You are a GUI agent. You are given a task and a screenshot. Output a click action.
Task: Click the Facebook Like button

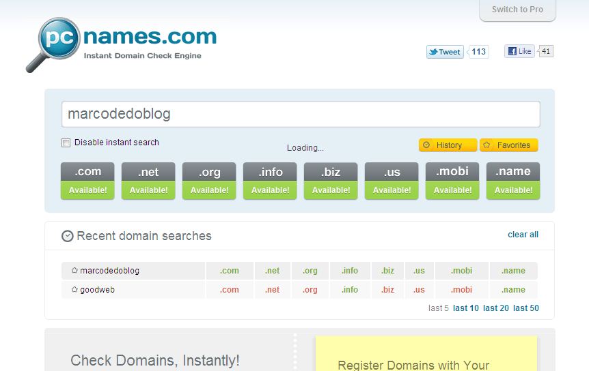(519, 51)
